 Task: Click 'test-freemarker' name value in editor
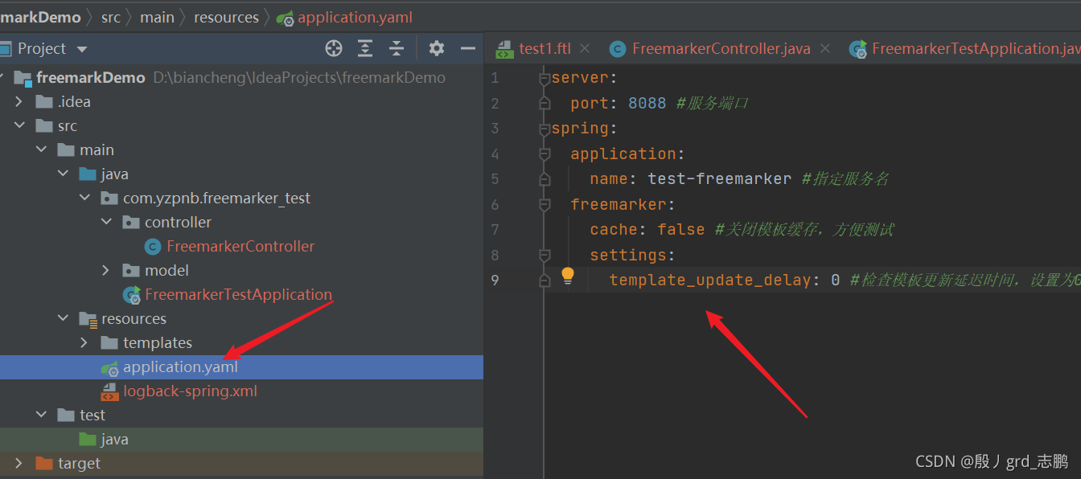[x=720, y=179]
